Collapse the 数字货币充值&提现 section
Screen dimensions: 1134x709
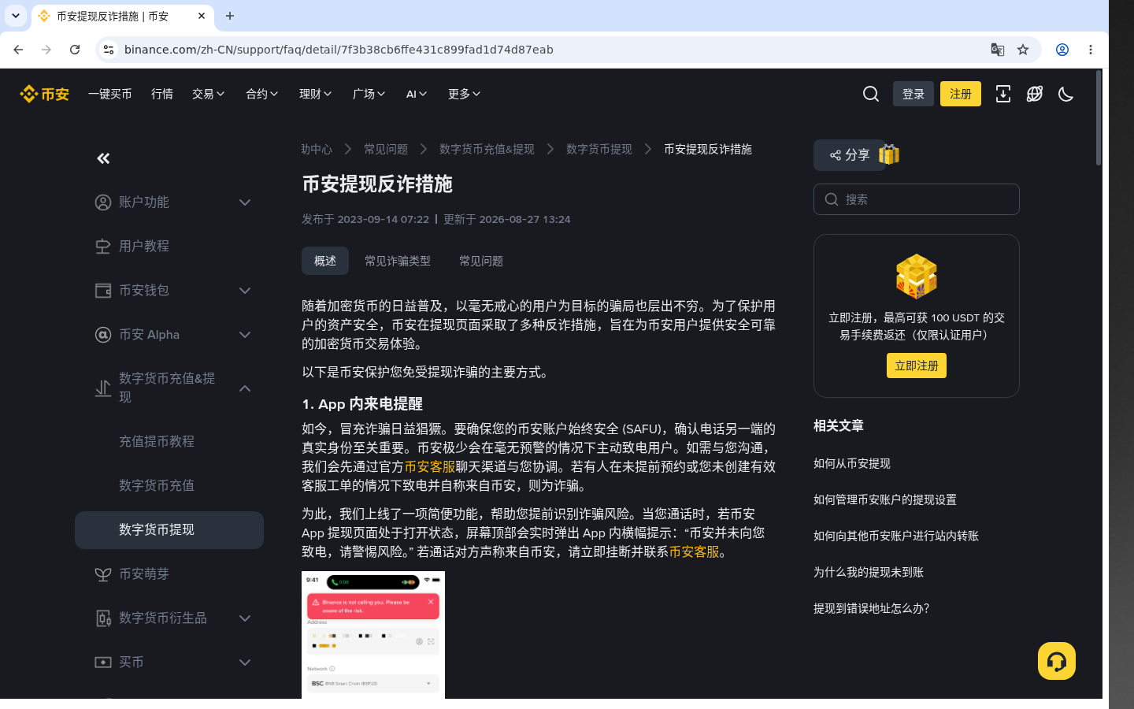point(245,388)
